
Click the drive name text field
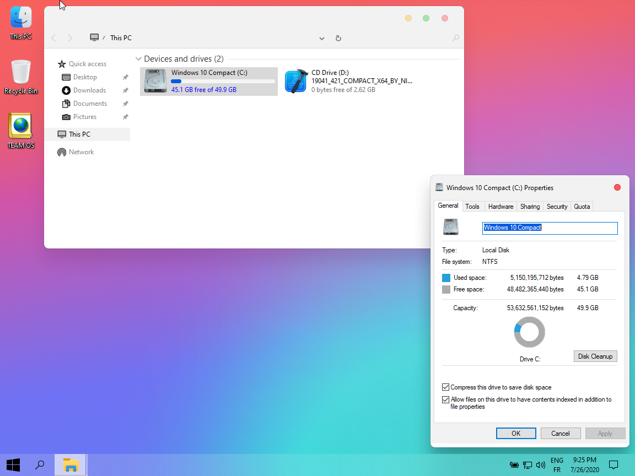click(550, 228)
